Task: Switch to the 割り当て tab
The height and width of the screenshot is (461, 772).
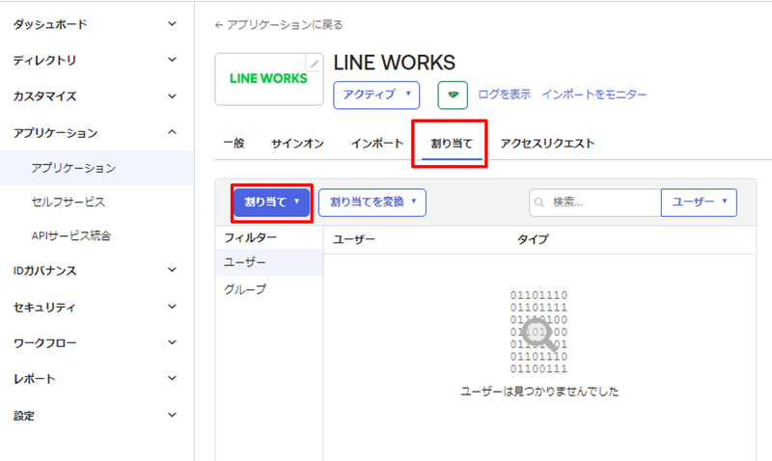Action: pos(452,143)
